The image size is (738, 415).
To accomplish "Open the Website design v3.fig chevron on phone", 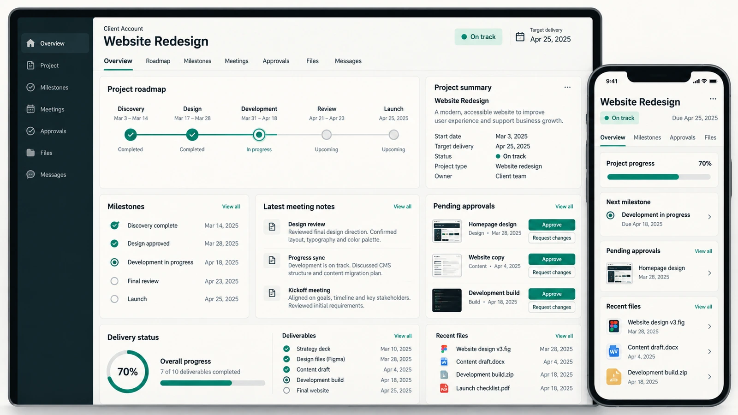I will point(709,326).
